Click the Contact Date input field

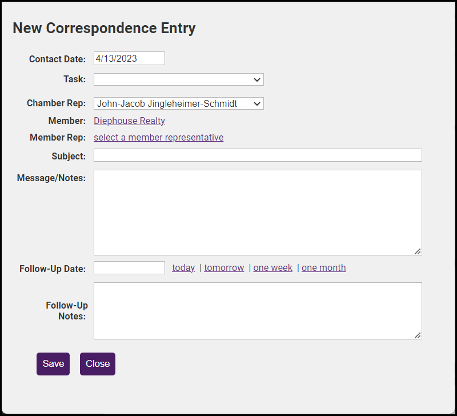[x=129, y=58]
